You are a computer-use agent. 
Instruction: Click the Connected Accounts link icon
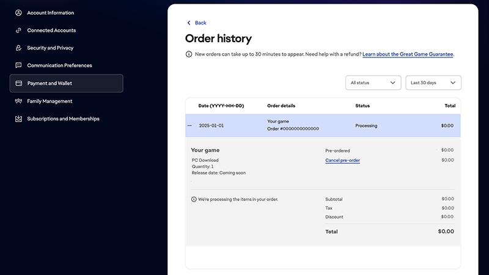tap(19, 31)
